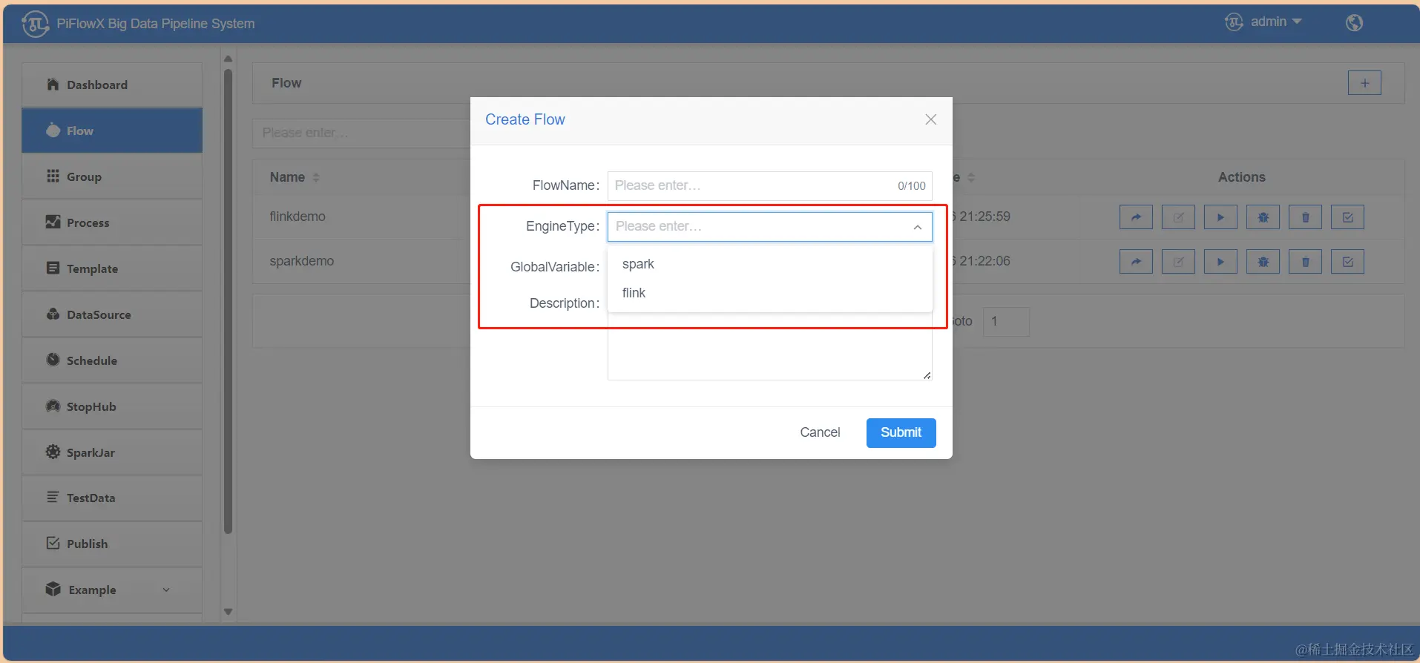Navigate to DataSource in the sidebar
Image resolution: width=1420 pixels, height=663 pixels.
(112, 314)
